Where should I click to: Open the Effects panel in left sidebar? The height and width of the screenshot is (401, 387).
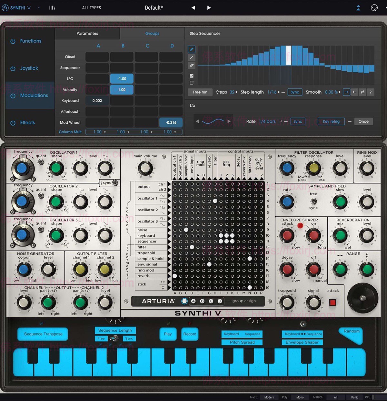(27, 122)
